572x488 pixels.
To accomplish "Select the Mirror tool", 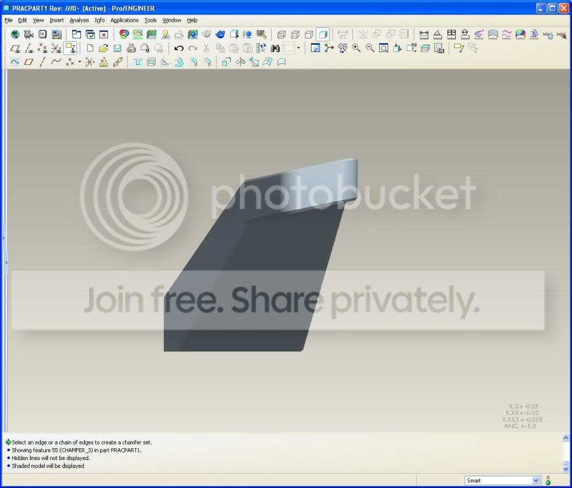I will (240, 62).
